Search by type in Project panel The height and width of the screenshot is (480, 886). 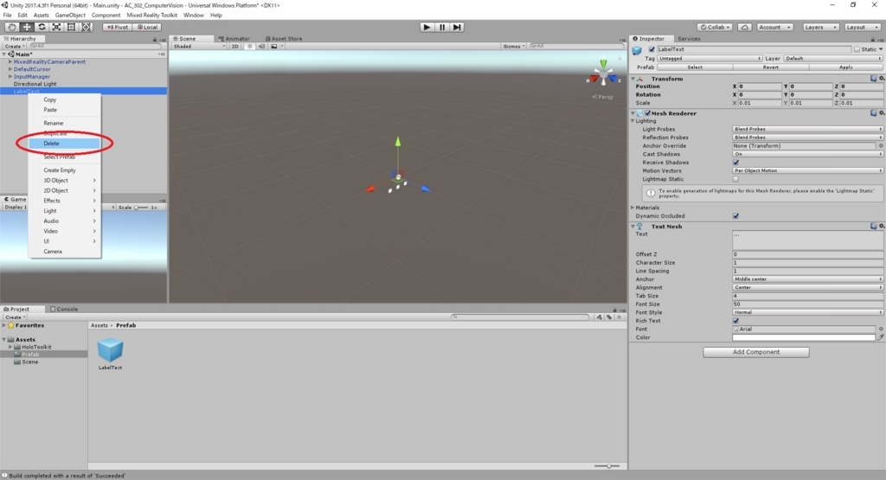(599, 317)
